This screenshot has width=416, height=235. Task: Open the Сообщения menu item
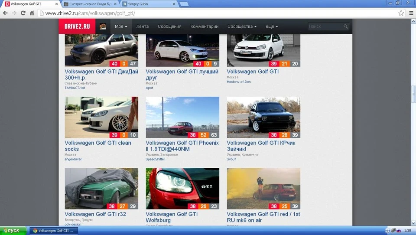[x=169, y=26]
